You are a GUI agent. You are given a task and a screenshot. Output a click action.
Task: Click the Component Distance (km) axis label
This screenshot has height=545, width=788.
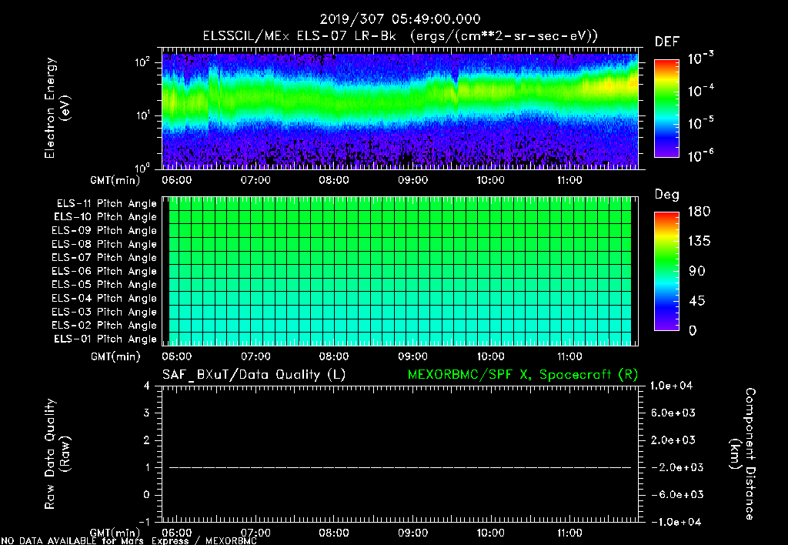pyautogui.click(x=743, y=454)
